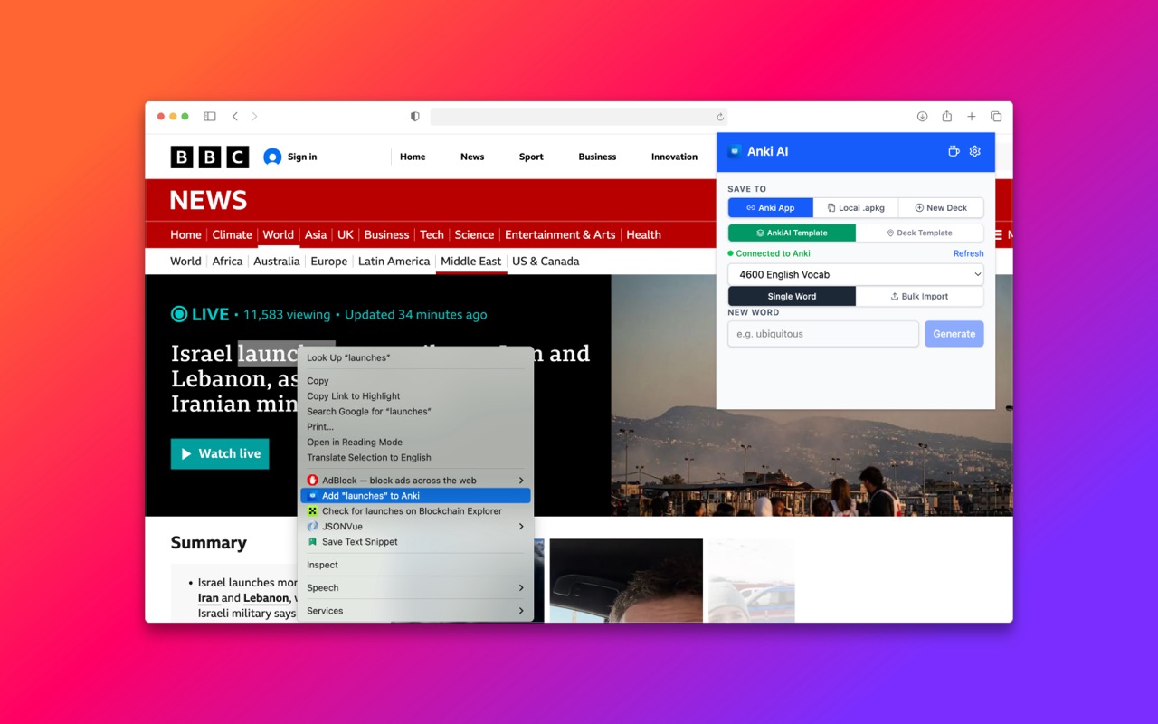
Task: Select Translate Selection to English
Action: pos(369,458)
